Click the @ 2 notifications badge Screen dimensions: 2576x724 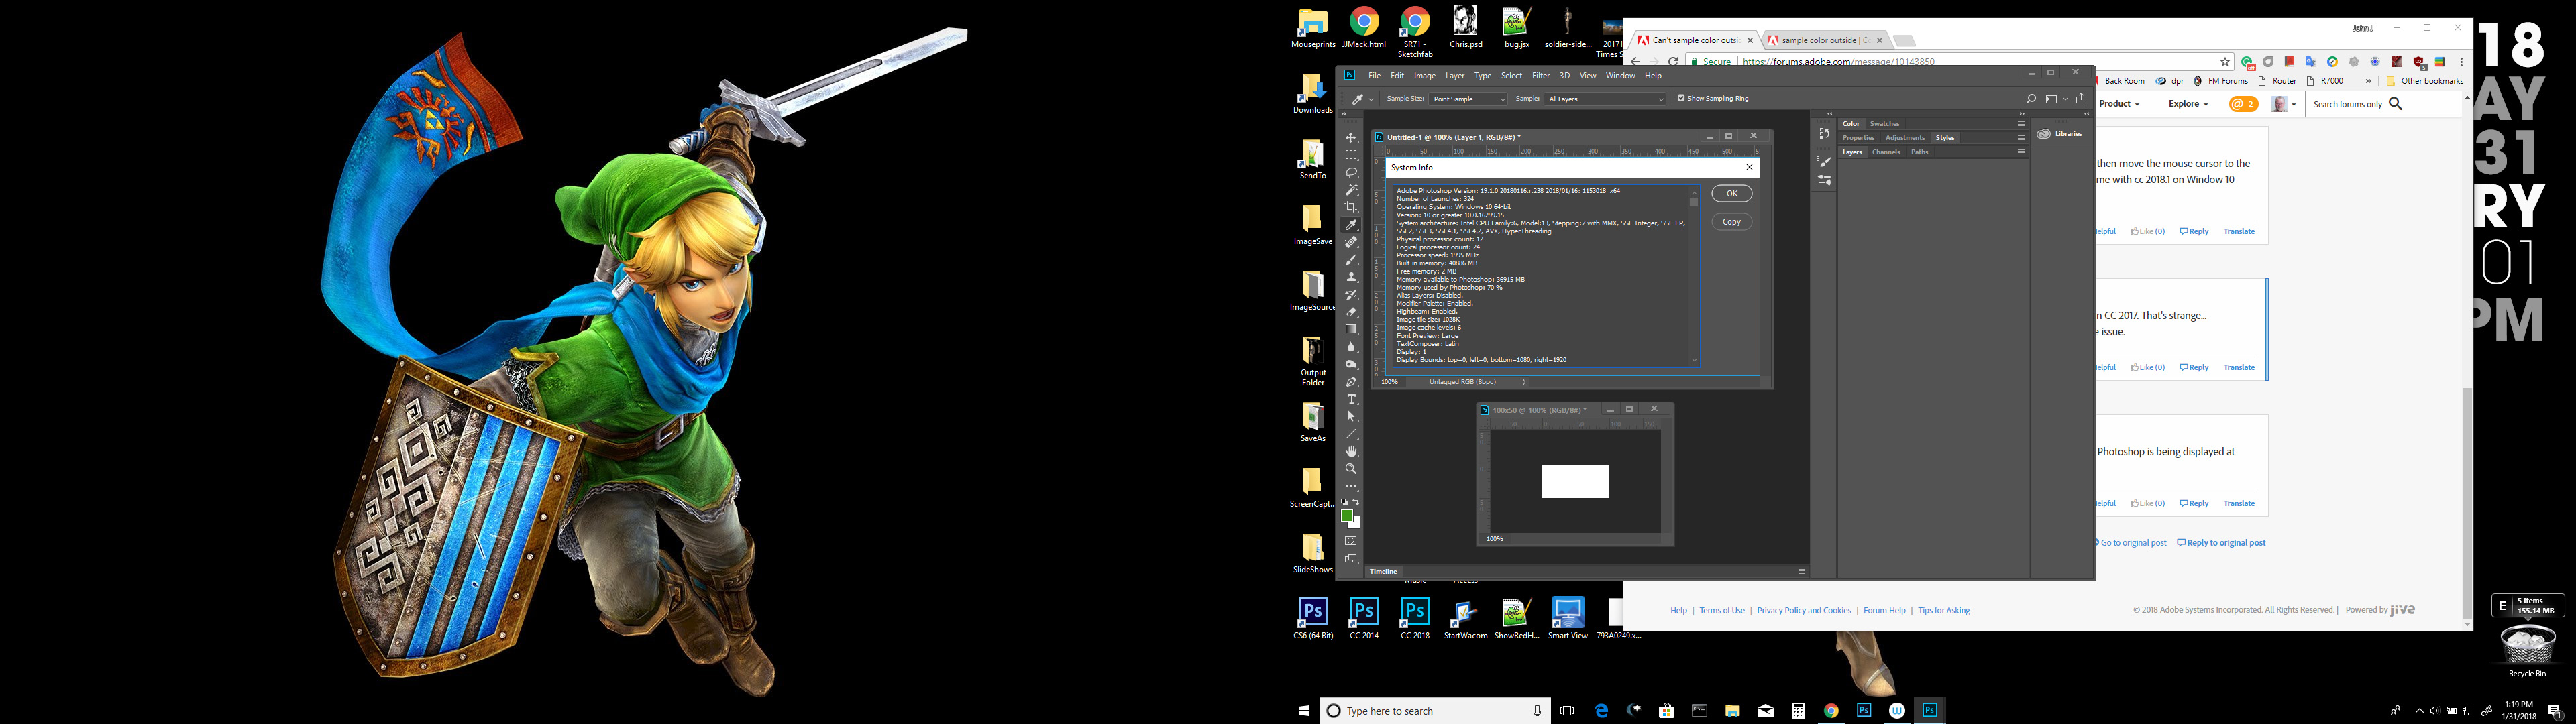pyautogui.click(x=2243, y=104)
